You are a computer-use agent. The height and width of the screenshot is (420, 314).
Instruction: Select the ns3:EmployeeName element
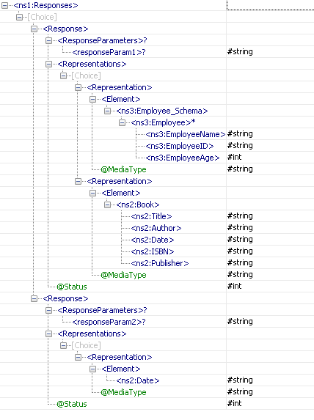click(186, 134)
